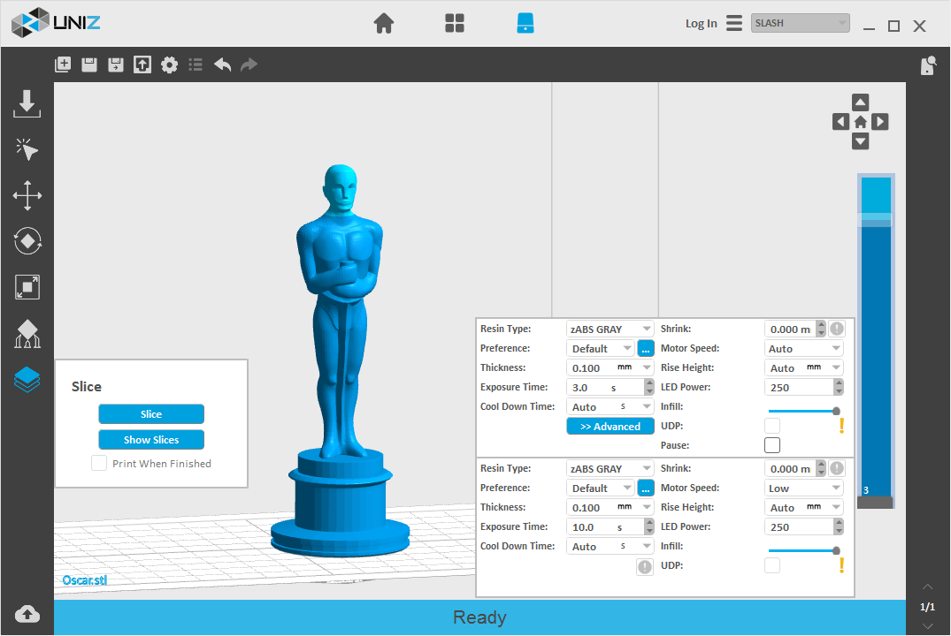This screenshot has width=951, height=636.
Task: Open upper Rise Height Auto dropdown
Action: (803, 367)
